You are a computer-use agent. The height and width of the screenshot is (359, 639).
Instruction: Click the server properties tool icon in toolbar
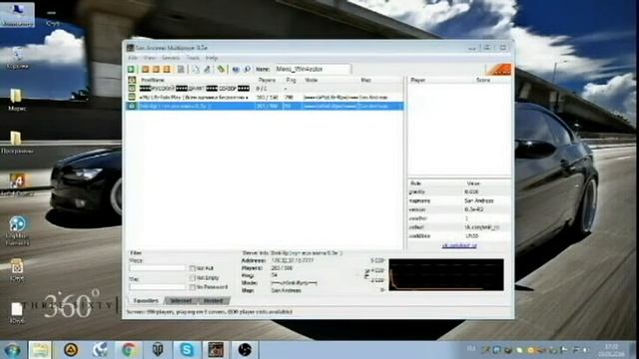coord(207,69)
